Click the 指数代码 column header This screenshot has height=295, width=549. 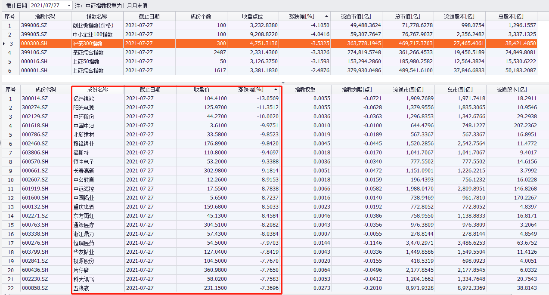click(x=45, y=16)
